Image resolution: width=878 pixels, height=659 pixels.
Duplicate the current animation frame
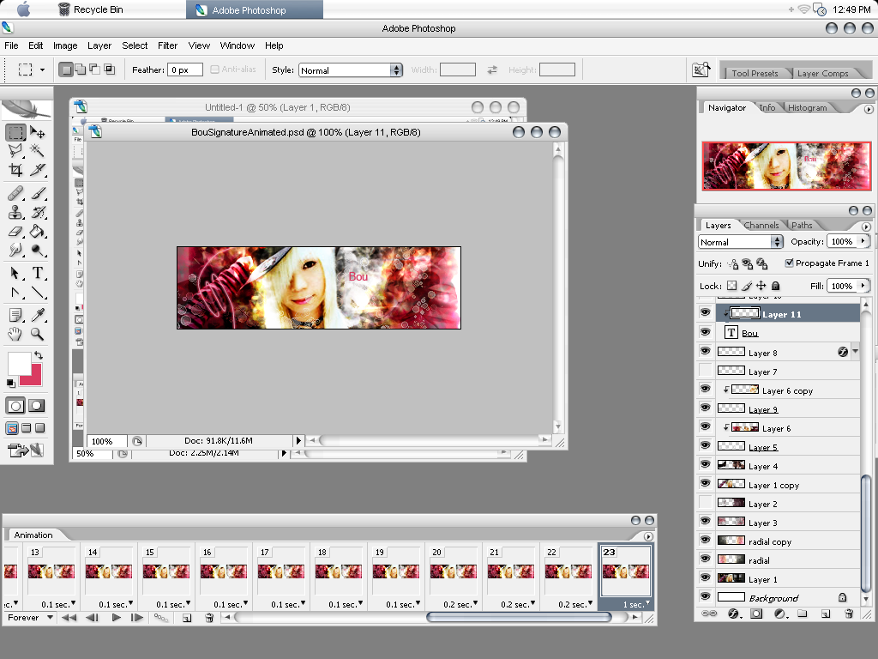click(187, 618)
